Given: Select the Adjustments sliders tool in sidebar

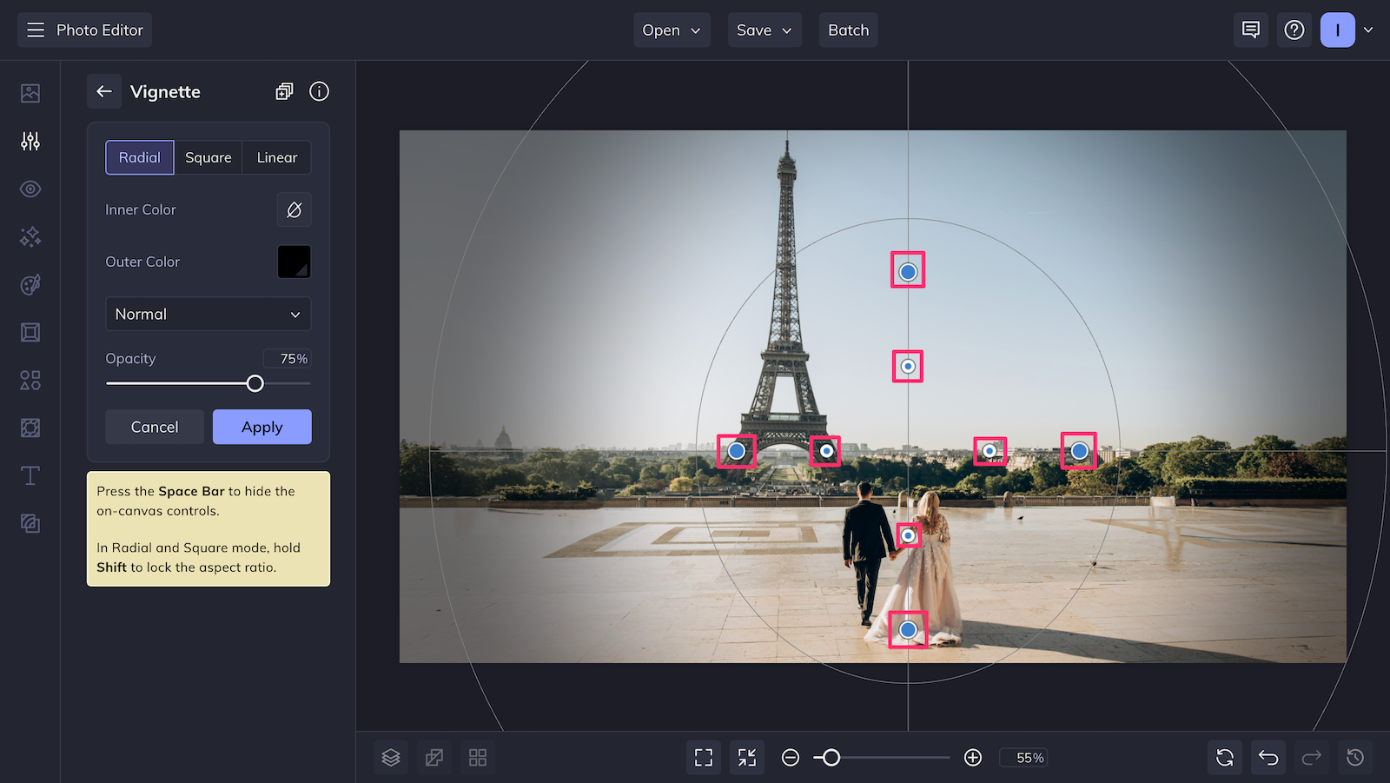Looking at the screenshot, I should click(30, 141).
